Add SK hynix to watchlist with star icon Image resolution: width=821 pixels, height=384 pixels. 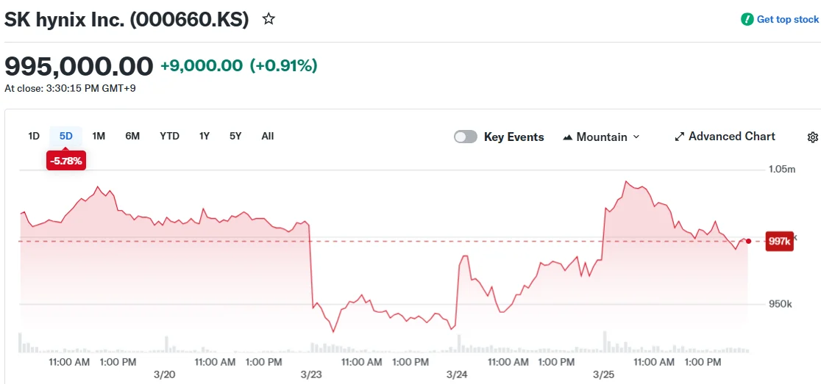click(269, 19)
